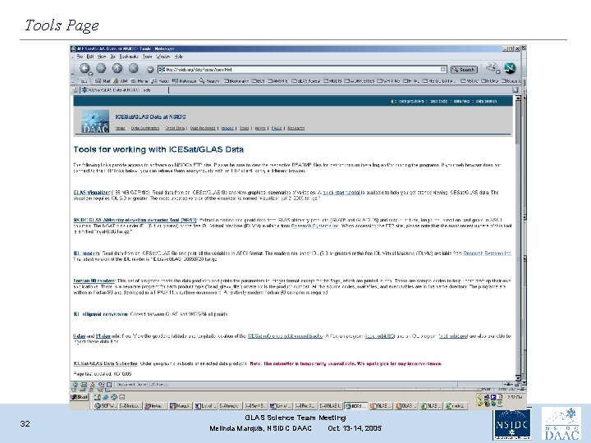Viewport: 591px width, 443px height.
Task: Click the browser Back arrow button
Action: click(x=85, y=68)
